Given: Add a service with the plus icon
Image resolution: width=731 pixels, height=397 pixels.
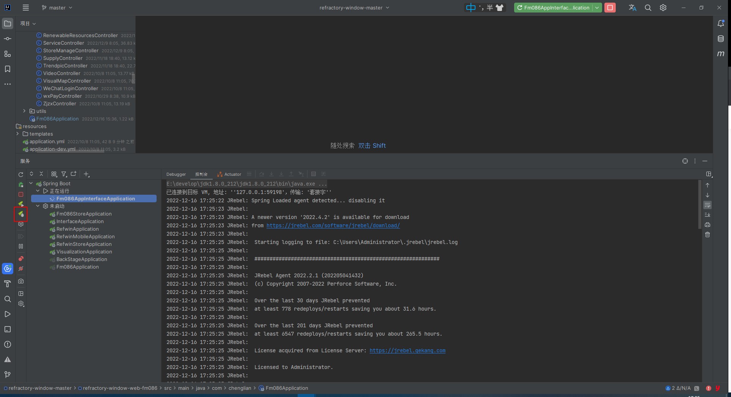Looking at the screenshot, I should click(x=86, y=174).
